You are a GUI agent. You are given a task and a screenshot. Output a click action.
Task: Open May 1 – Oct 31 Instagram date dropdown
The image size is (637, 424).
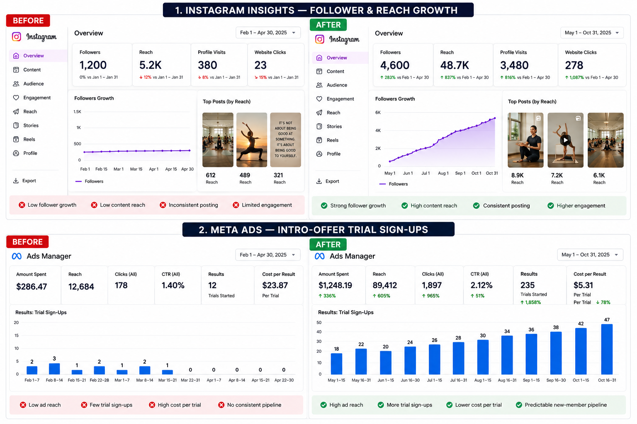pyautogui.click(x=592, y=33)
